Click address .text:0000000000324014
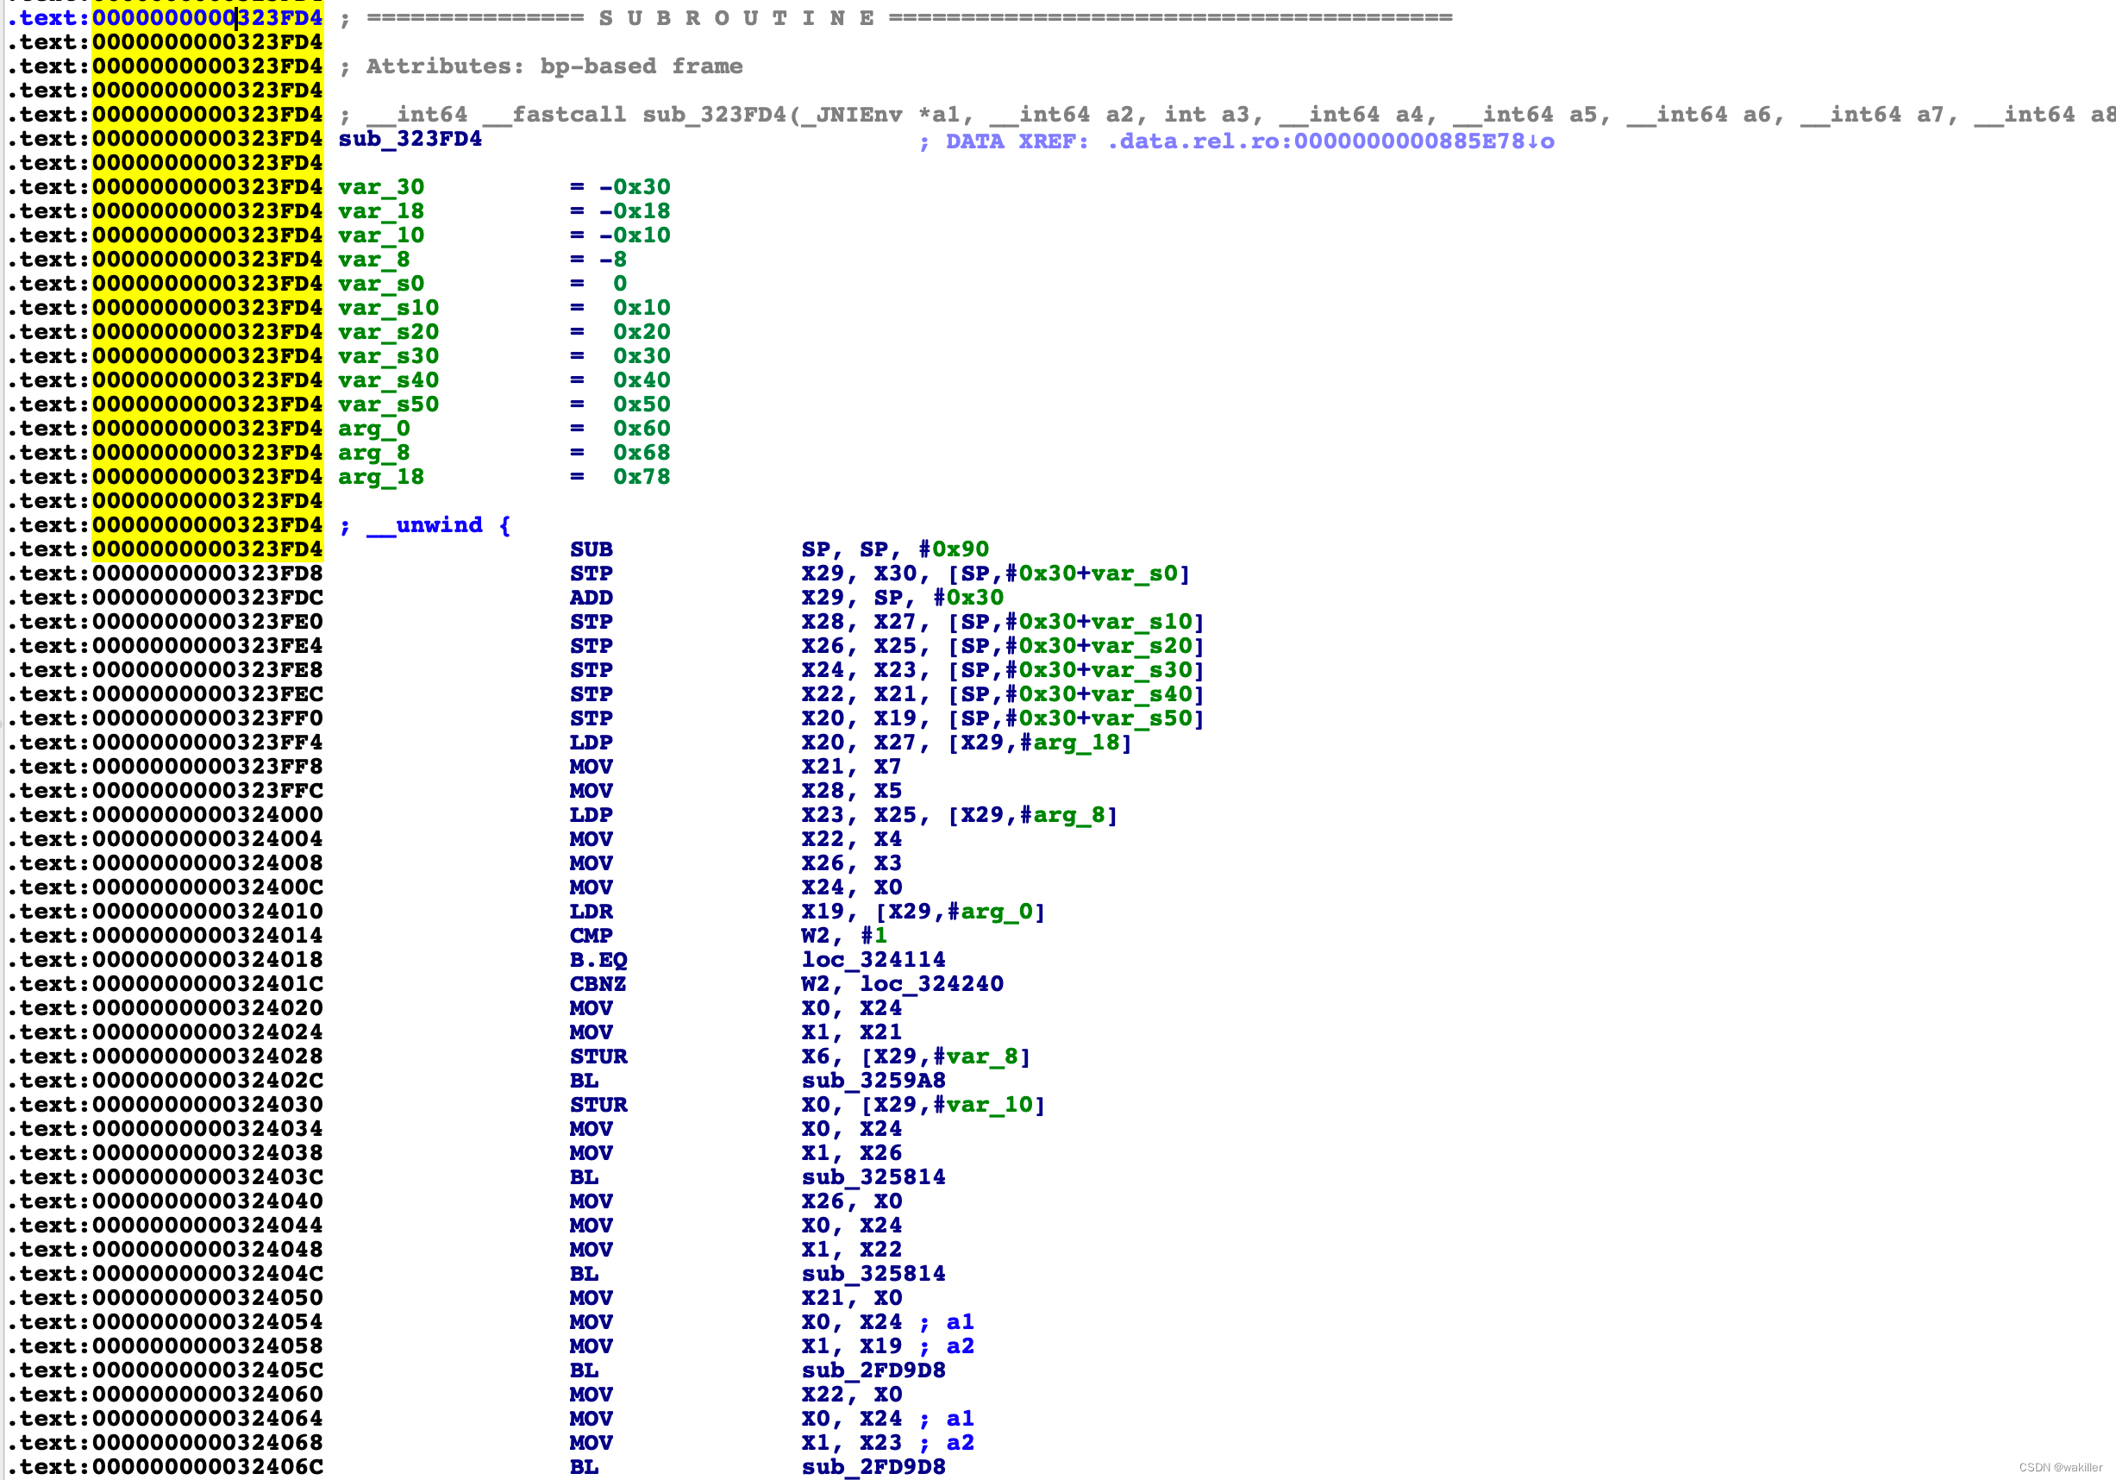This screenshot has height=1480, width=2116. point(166,936)
